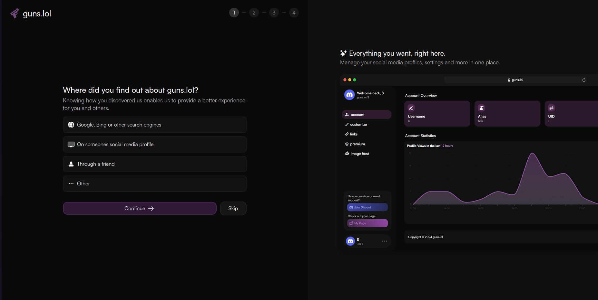Click green maximize dot in preview window
The height and width of the screenshot is (300, 598).
[355, 80]
